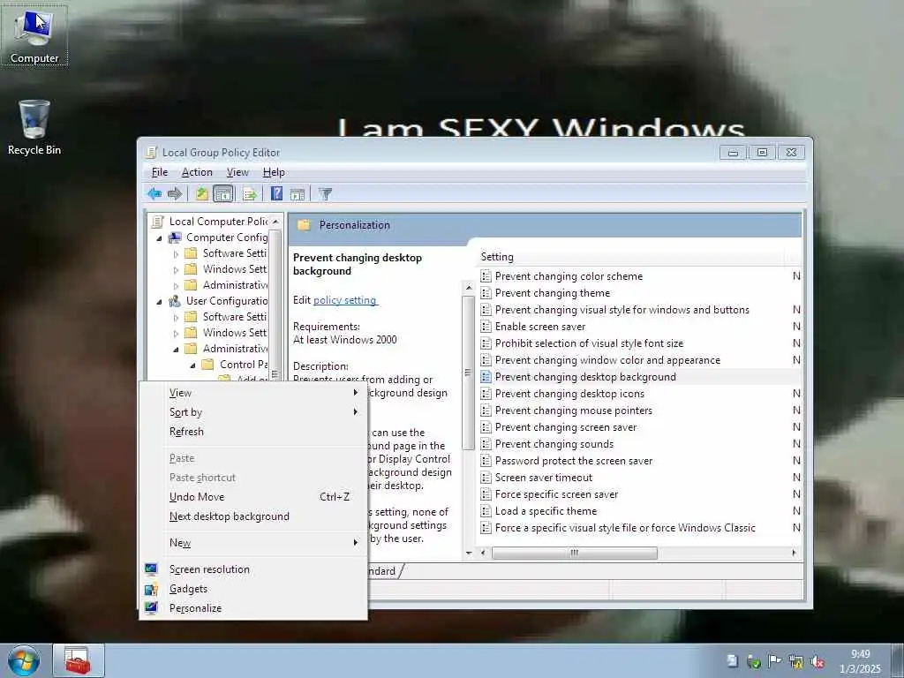Open the Action menu

pos(197,172)
